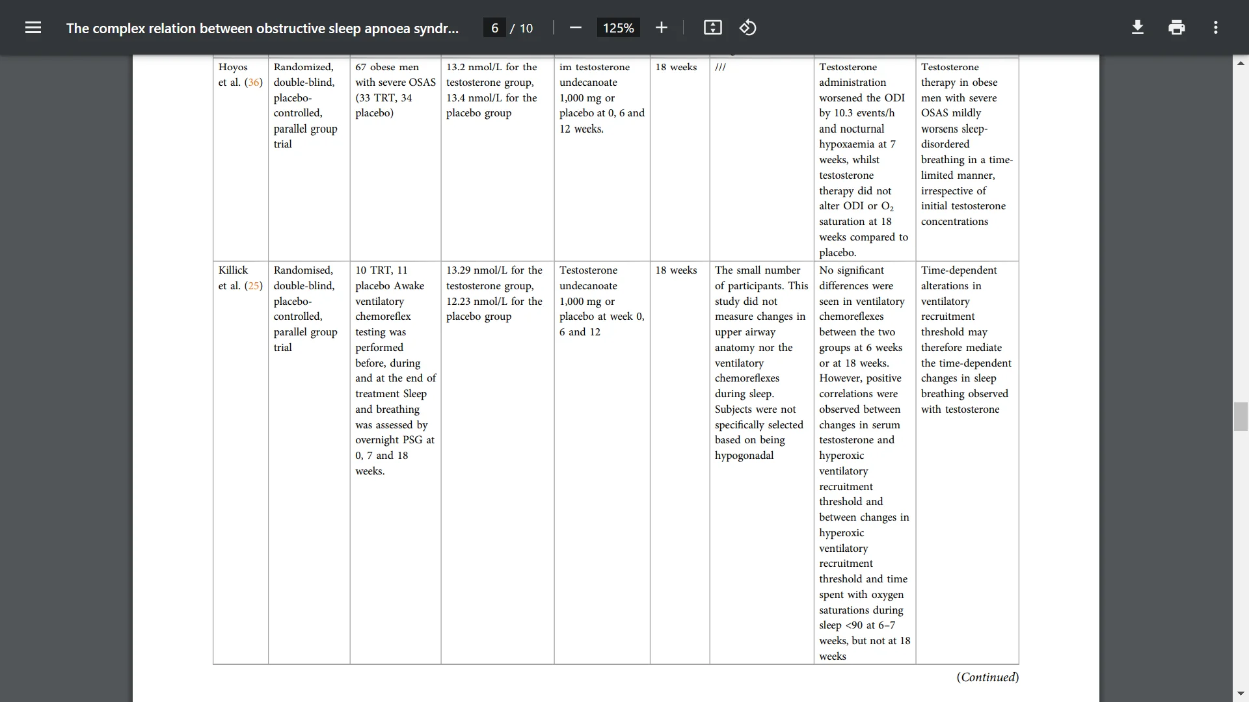Open the sidebar menu hamburger icon
1249x702 pixels.
pos(33,27)
